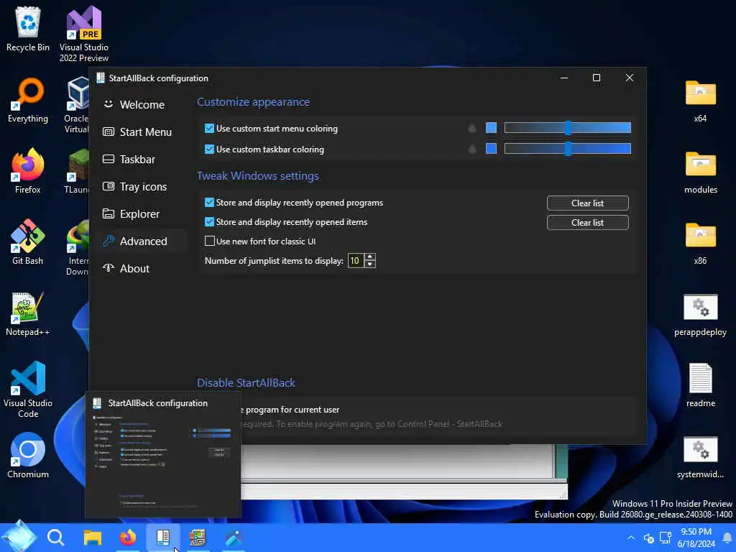Select Git Bash desktop shortcut

[x=28, y=242]
